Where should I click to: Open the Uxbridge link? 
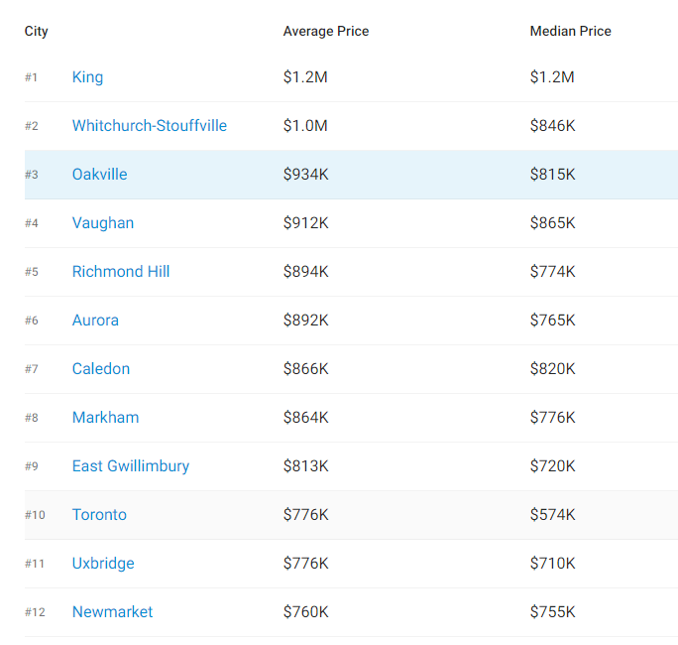pyautogui.click(x=102, y=564)
